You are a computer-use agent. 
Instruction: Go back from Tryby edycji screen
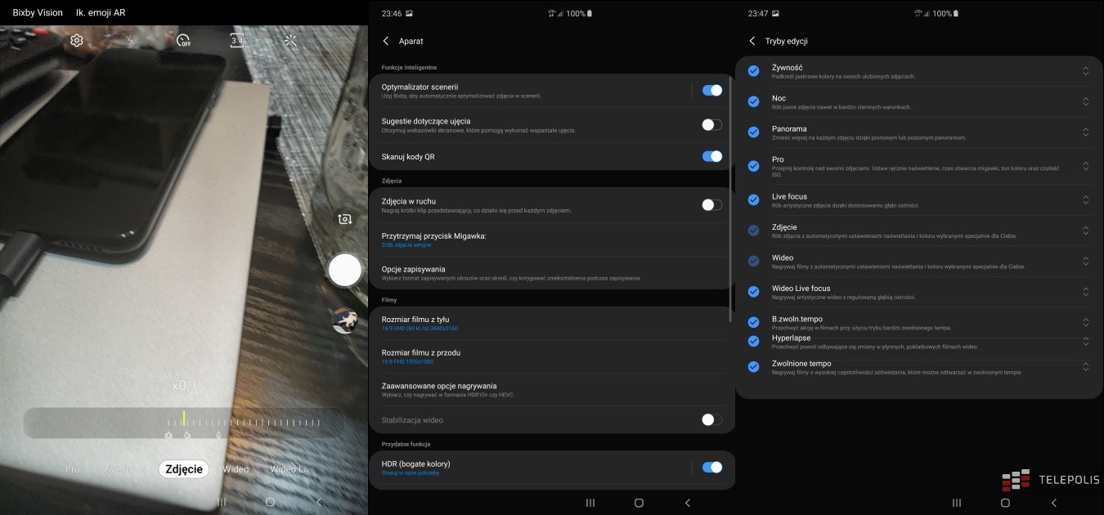pyautogui.click(x=752, y=41)
